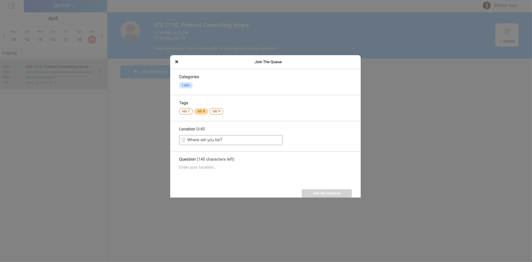Deselect the lab 8 tag
The height and width of the screenshot is (262, 532).
click(201, 111)
